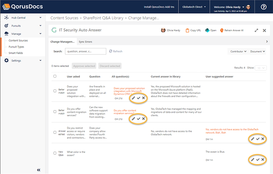Click the Approve selected button
Viewport: 273px width, 174px height.
point(84,66)
